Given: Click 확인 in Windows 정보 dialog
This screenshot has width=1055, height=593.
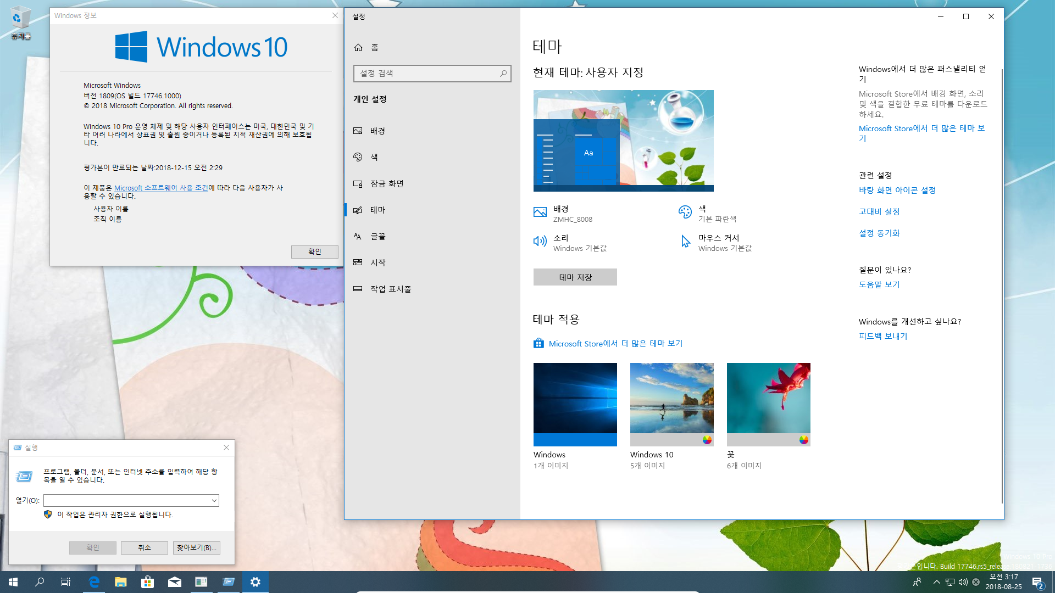Looking at the screenshot, I should pos(315,251).
